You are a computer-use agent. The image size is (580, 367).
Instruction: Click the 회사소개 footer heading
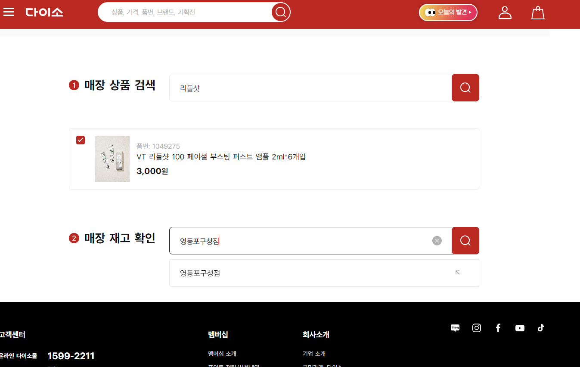[x=316, y=335]
